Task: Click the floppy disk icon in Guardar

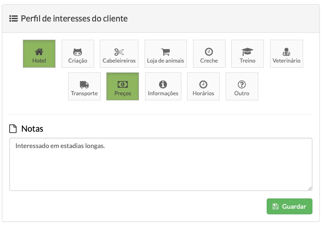Action: click(x=276, y=206)
